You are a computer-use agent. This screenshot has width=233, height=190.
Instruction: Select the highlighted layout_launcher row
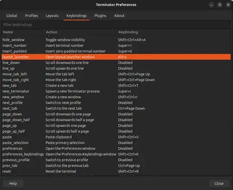pyautogui.click(x=116, y=57)
